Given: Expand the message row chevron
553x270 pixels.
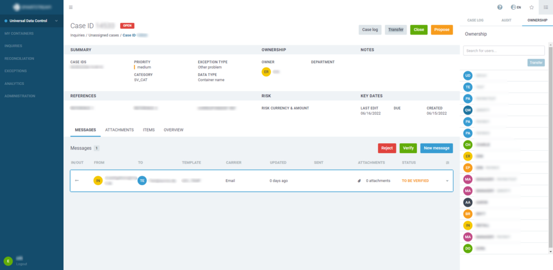Looking at the screenshot, I should 447,181.
